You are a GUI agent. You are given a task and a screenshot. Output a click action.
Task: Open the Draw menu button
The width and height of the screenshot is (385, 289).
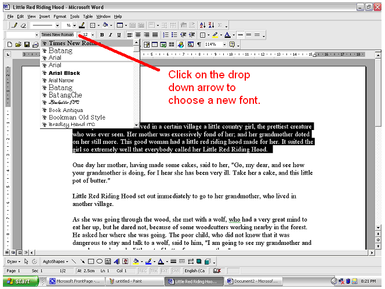(x=14, y=262)
